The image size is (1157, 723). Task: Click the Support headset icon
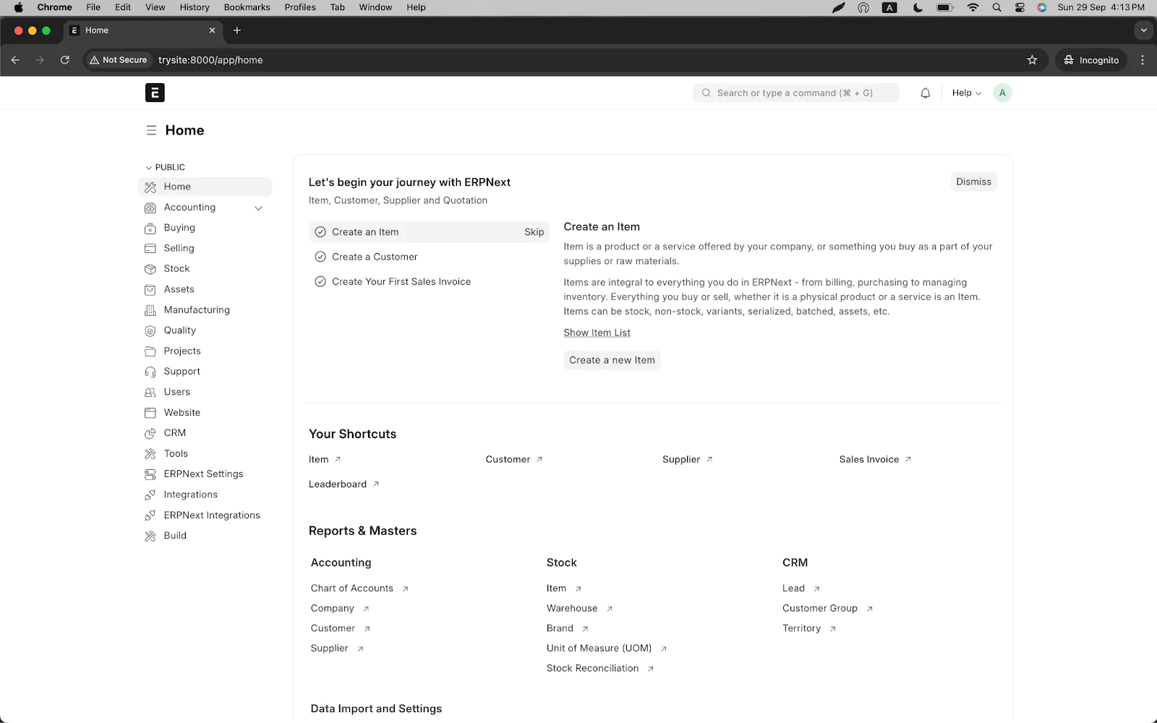pos(150,372)
